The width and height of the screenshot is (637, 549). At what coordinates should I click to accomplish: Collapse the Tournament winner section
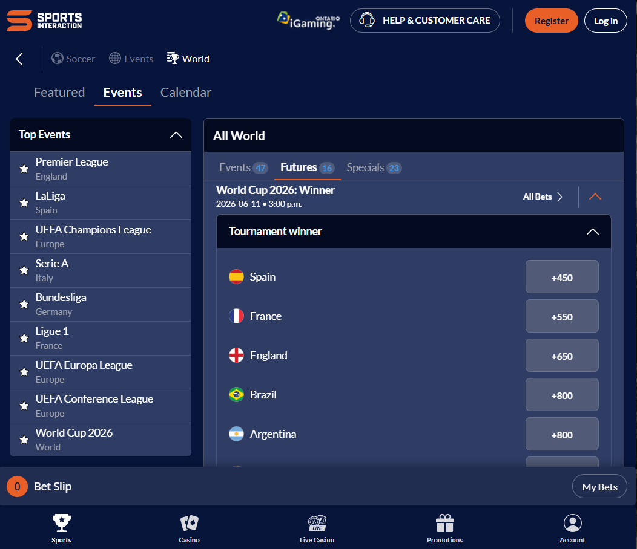(x=592, y=231)
